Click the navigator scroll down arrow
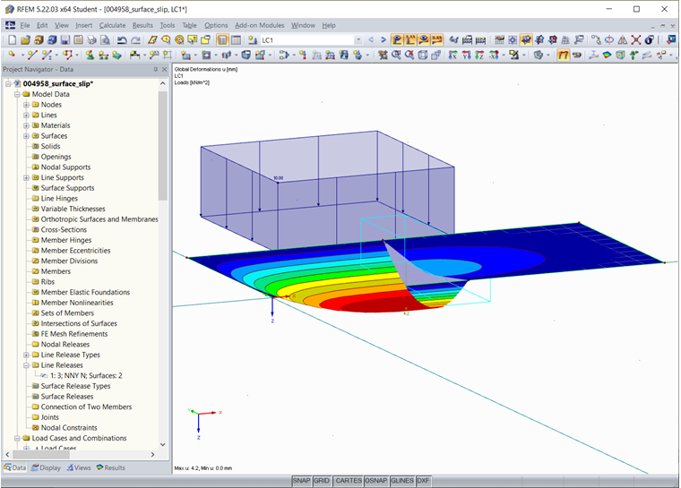 point(163,445)
